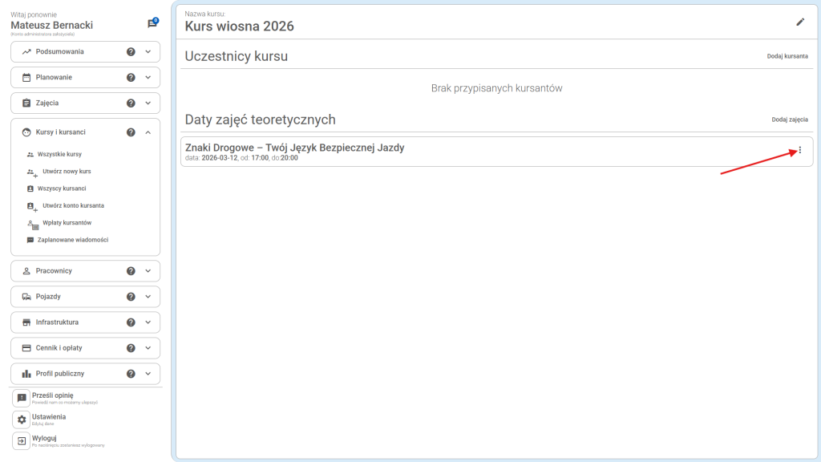Click help icon next to Cennik i opłaty
Image resolution: width=821 pixels, height=462 pixels.
131,348
